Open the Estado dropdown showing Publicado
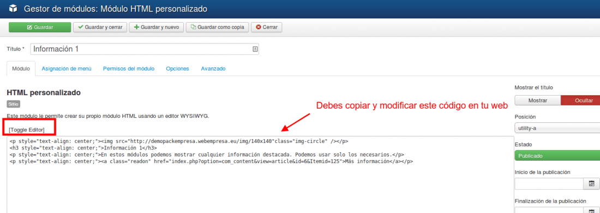The height and width of the screenshot is (213, 600). [x=557, y=155]
